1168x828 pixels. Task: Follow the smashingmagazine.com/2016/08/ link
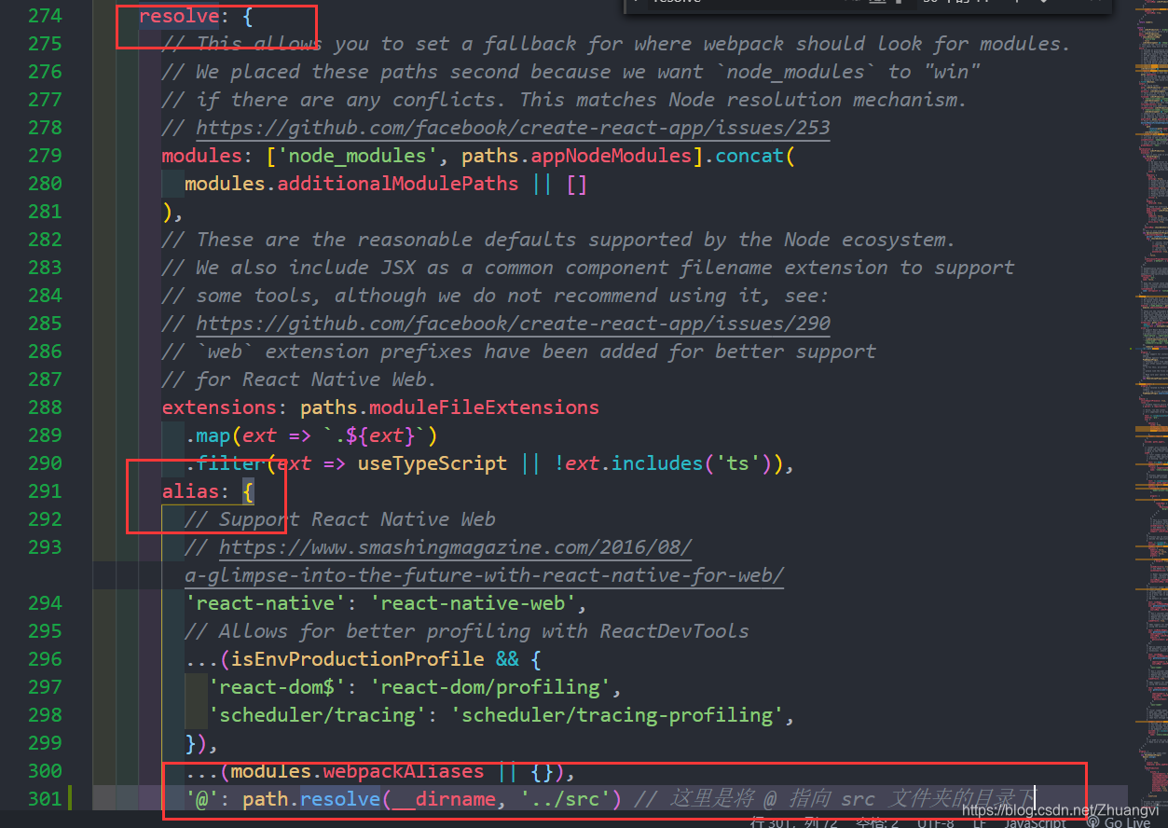[456, 547]
